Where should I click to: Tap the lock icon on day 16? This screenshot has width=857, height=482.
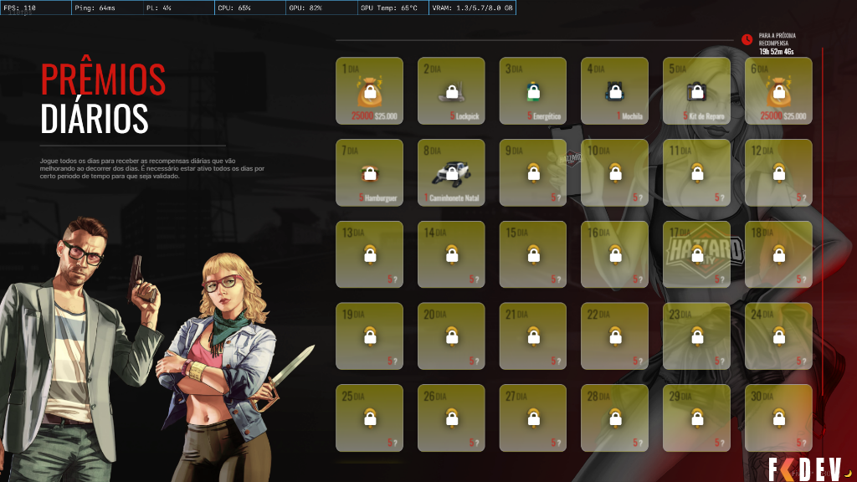point(615,254)
